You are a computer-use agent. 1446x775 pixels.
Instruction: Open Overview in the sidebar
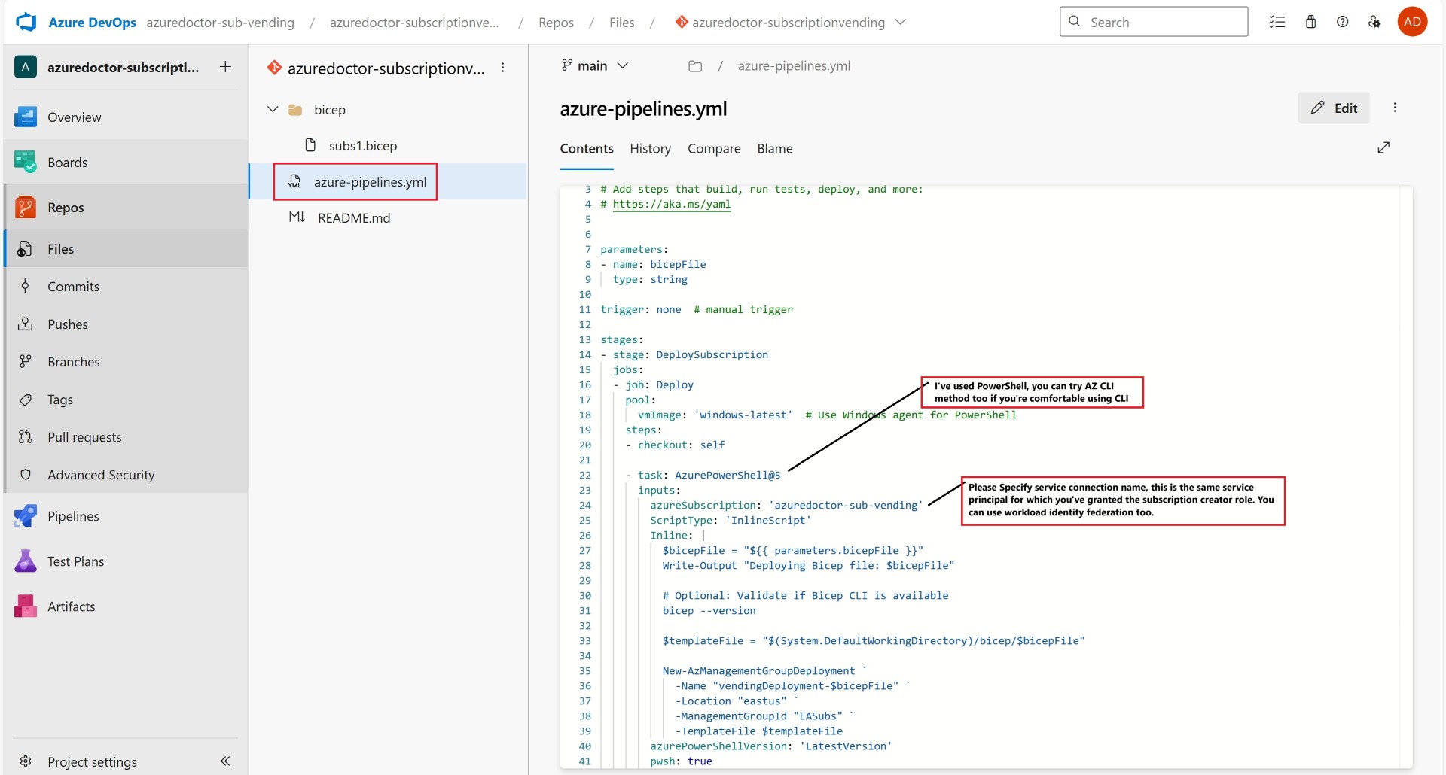(124, 117)
